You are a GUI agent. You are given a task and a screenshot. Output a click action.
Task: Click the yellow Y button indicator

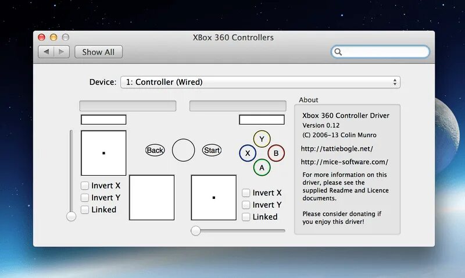click(262, 139)
